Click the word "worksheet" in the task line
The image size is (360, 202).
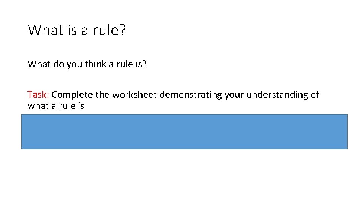coord(135,95)
